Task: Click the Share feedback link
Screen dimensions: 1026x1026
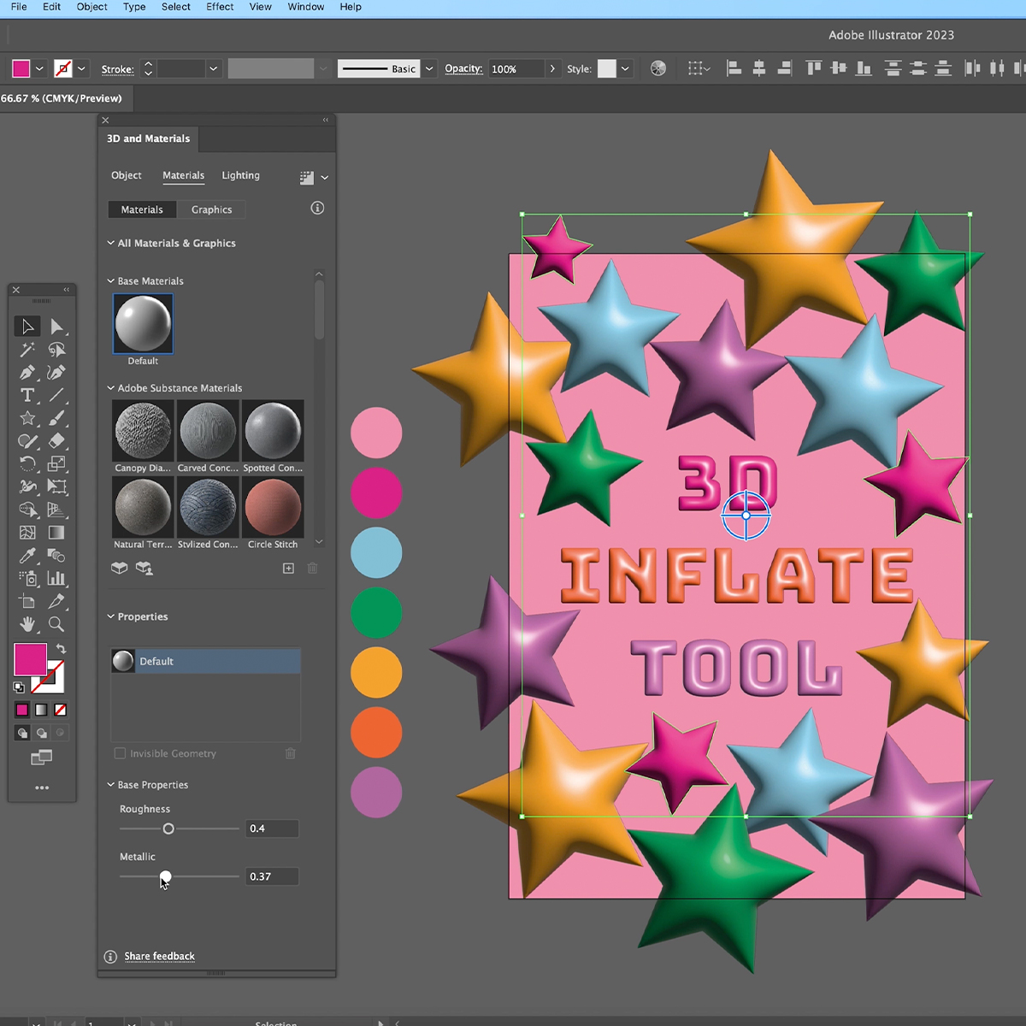Action: [159, 956]
